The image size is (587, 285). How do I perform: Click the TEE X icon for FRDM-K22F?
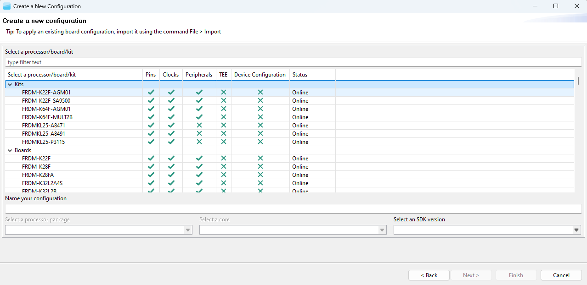[x=223, y=158]
